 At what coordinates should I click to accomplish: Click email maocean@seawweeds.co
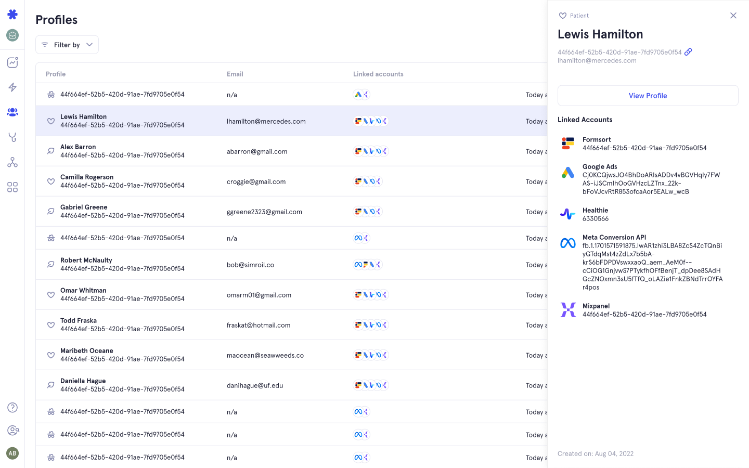265,356
